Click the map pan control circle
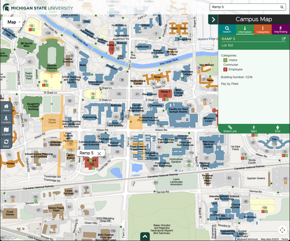This screenshot has height=241, width=290. point(282,230)
